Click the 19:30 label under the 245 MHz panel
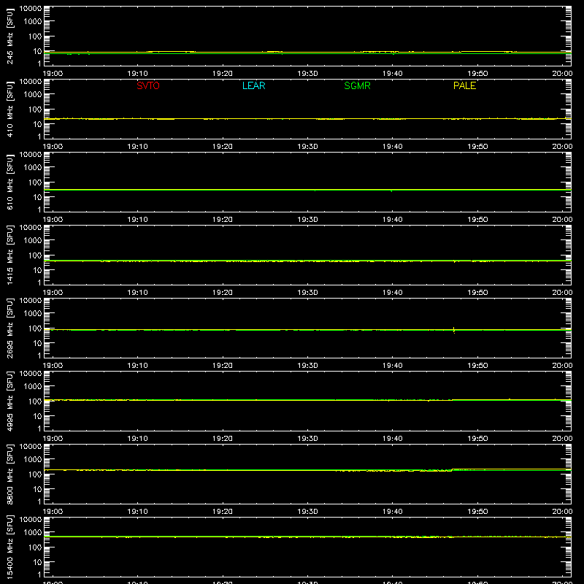This screenshot has height=584, width=584. [307, 74]
